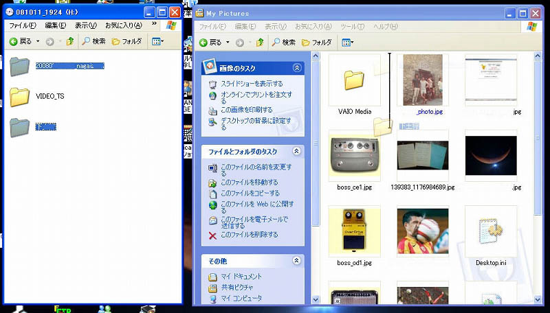The height and width of the screenshot is (313, 550).
Task: Open the VIDEO_TS folder
Action: [21, 96]
